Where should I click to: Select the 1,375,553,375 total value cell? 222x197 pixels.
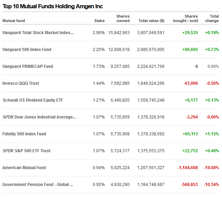(151, 151)
